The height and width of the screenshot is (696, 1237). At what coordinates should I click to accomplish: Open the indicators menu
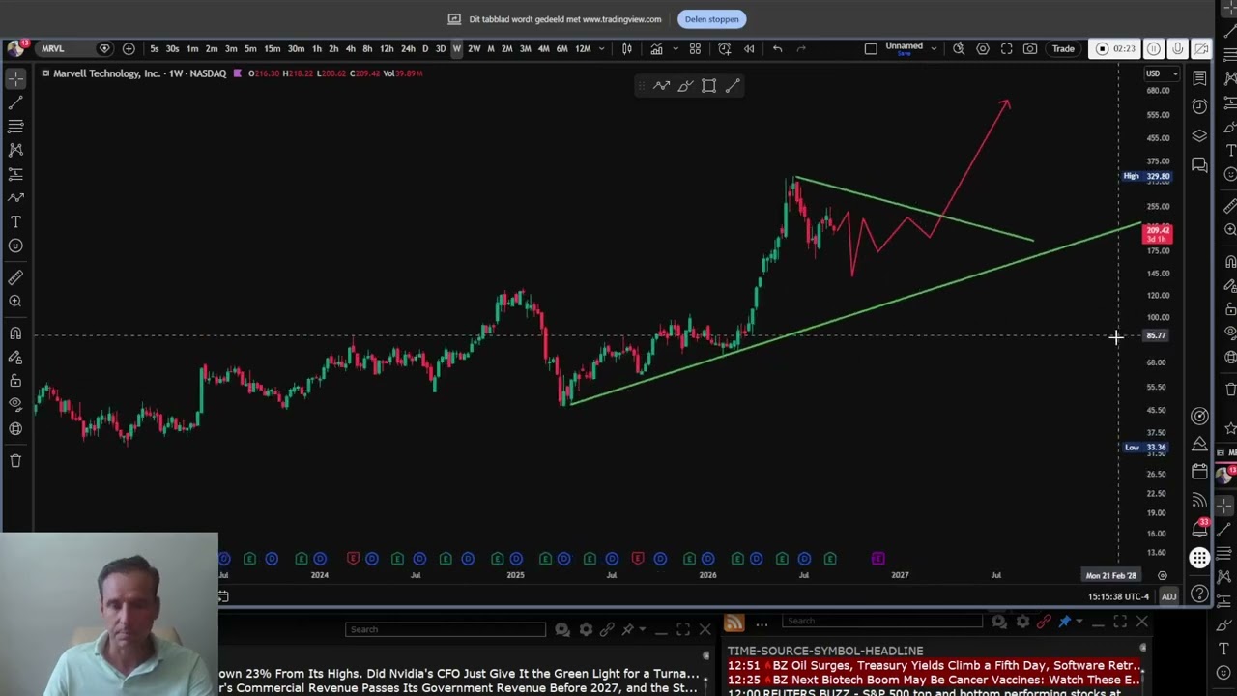[656, 48]
